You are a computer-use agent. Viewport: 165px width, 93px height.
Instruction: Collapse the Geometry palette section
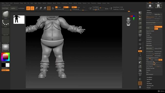tap(149, 13)
